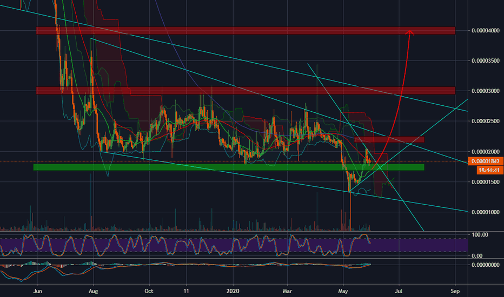This screenshot has width=504, height=297.
Task: Select the red resistance zone at 0.00003000
Action: (246, 91)
